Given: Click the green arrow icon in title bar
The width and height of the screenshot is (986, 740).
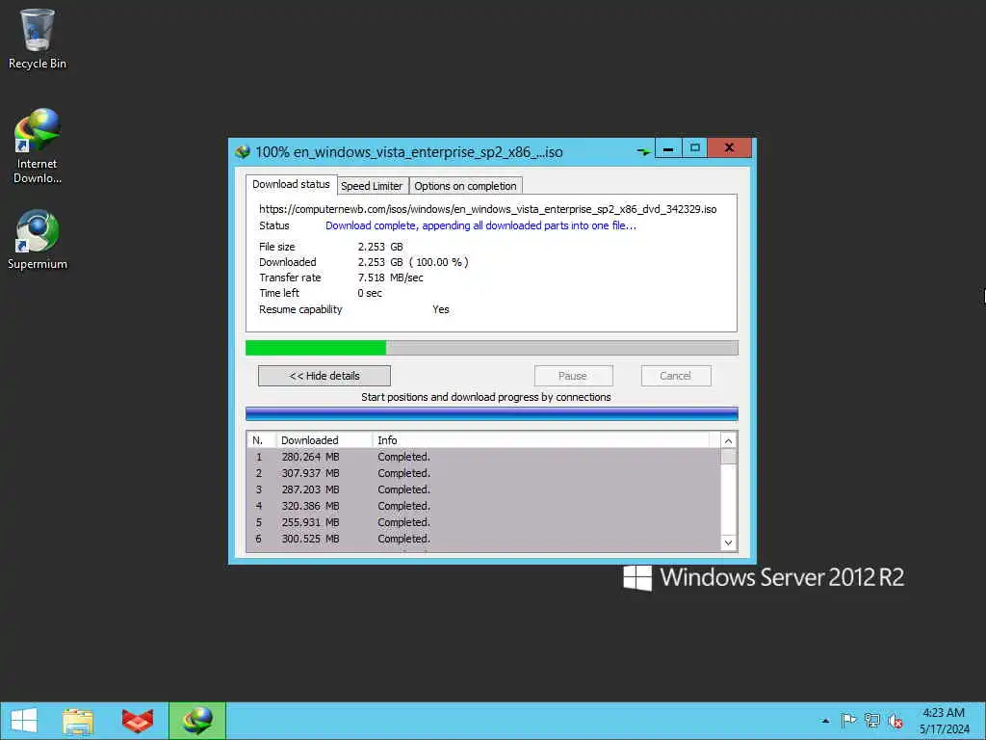Looking at the screenshot, I should coord(642,151).
